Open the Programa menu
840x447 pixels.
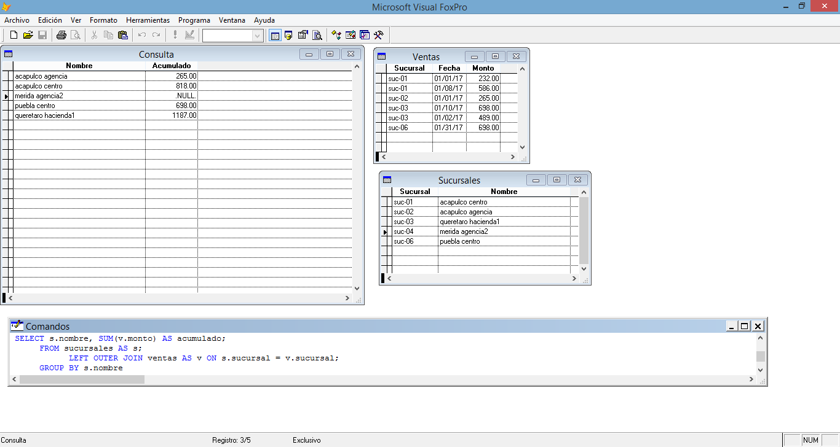[194, 20]
